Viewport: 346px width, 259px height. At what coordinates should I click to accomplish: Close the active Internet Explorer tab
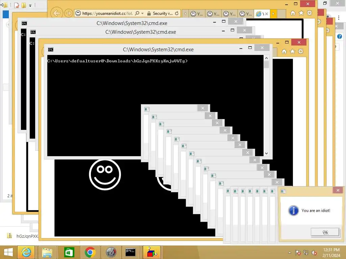point(267,13)
